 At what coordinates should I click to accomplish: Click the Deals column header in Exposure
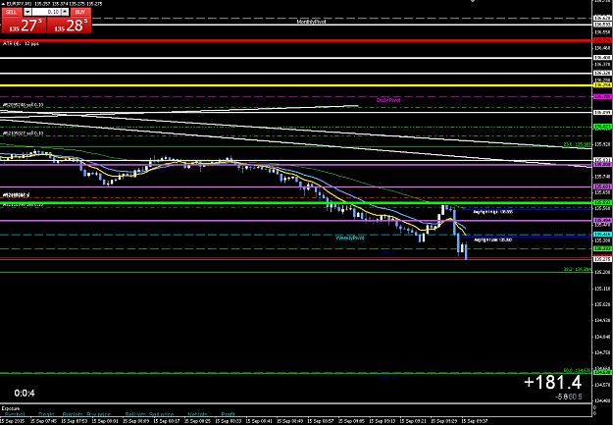click(x=46, y=414)
